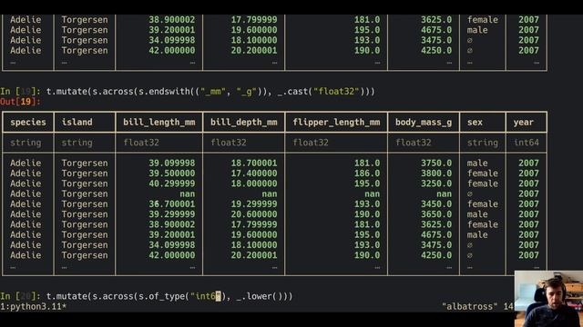Image resolution: width=583 pixels, height=327 pixels.
Task: Click the "float32" string in In [19]
Action: (x=336, y=92)
